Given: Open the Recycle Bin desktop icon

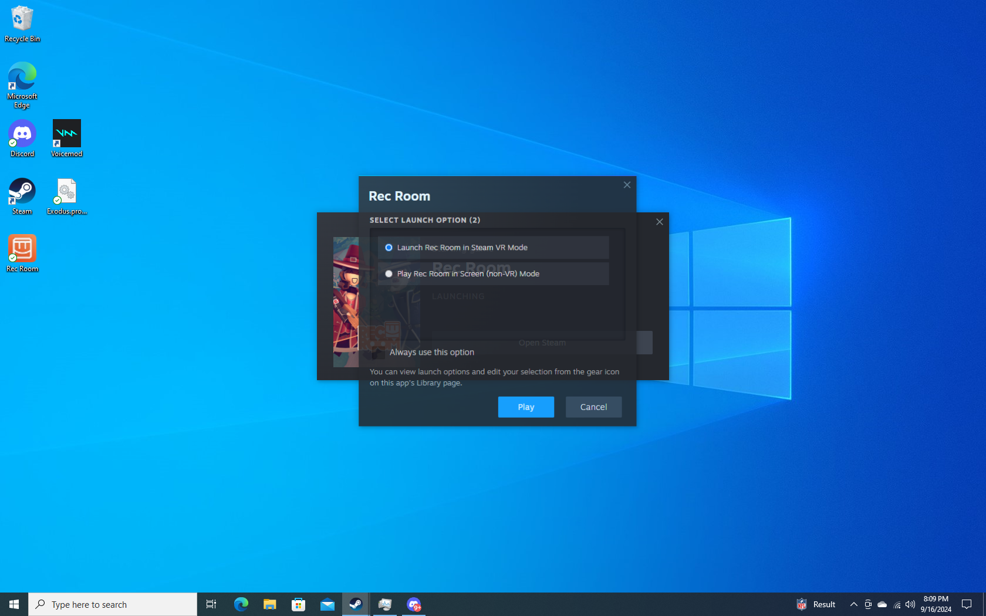Looking at the screenshot, I should (x=22, y=24).
